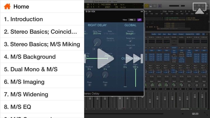This screenshot has width=210, height=118.
Task: Tap the Home label
Action: (21, 6)
